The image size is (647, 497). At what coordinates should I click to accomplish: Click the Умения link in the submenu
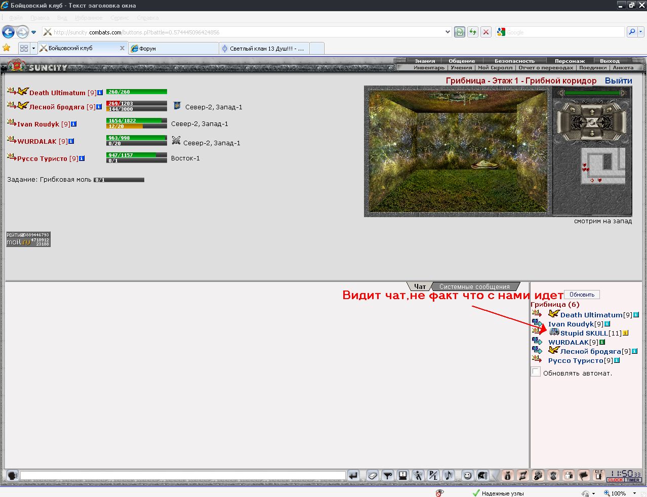pos(461,67)
